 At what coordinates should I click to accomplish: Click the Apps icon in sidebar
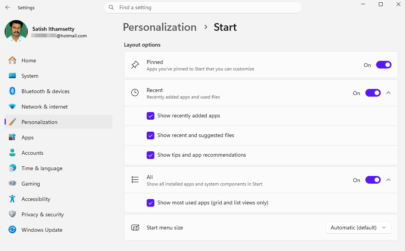pos(12,137)
